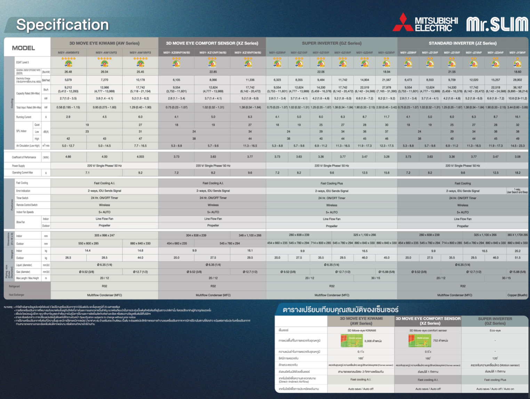Click the MODEL header cell

24,48
